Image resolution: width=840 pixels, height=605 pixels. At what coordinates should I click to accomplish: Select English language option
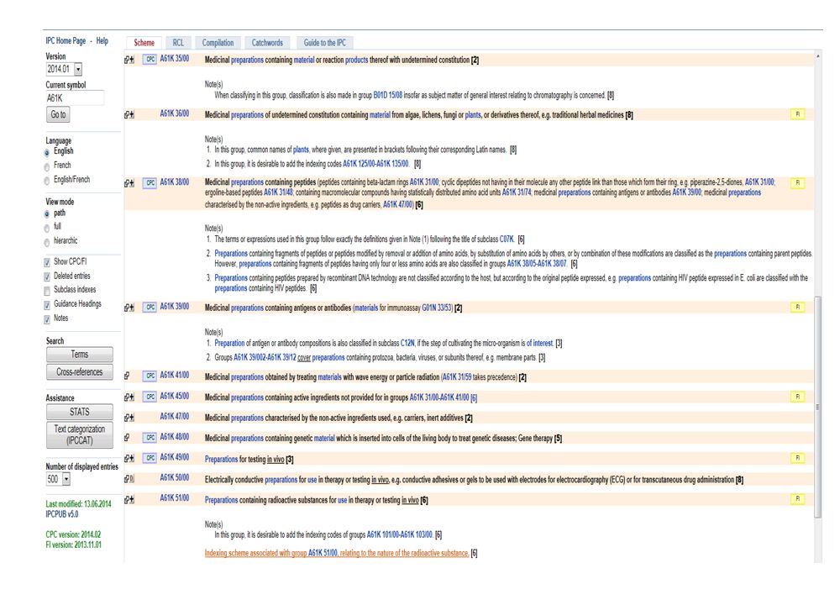tap(47, 153)
